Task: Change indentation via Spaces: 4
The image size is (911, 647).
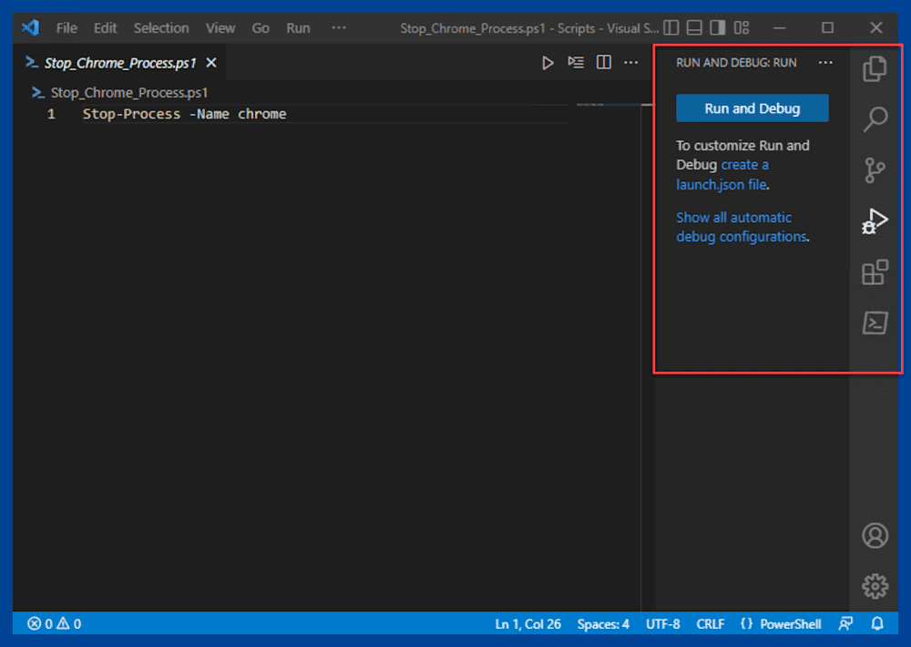Action: (603, 623)
